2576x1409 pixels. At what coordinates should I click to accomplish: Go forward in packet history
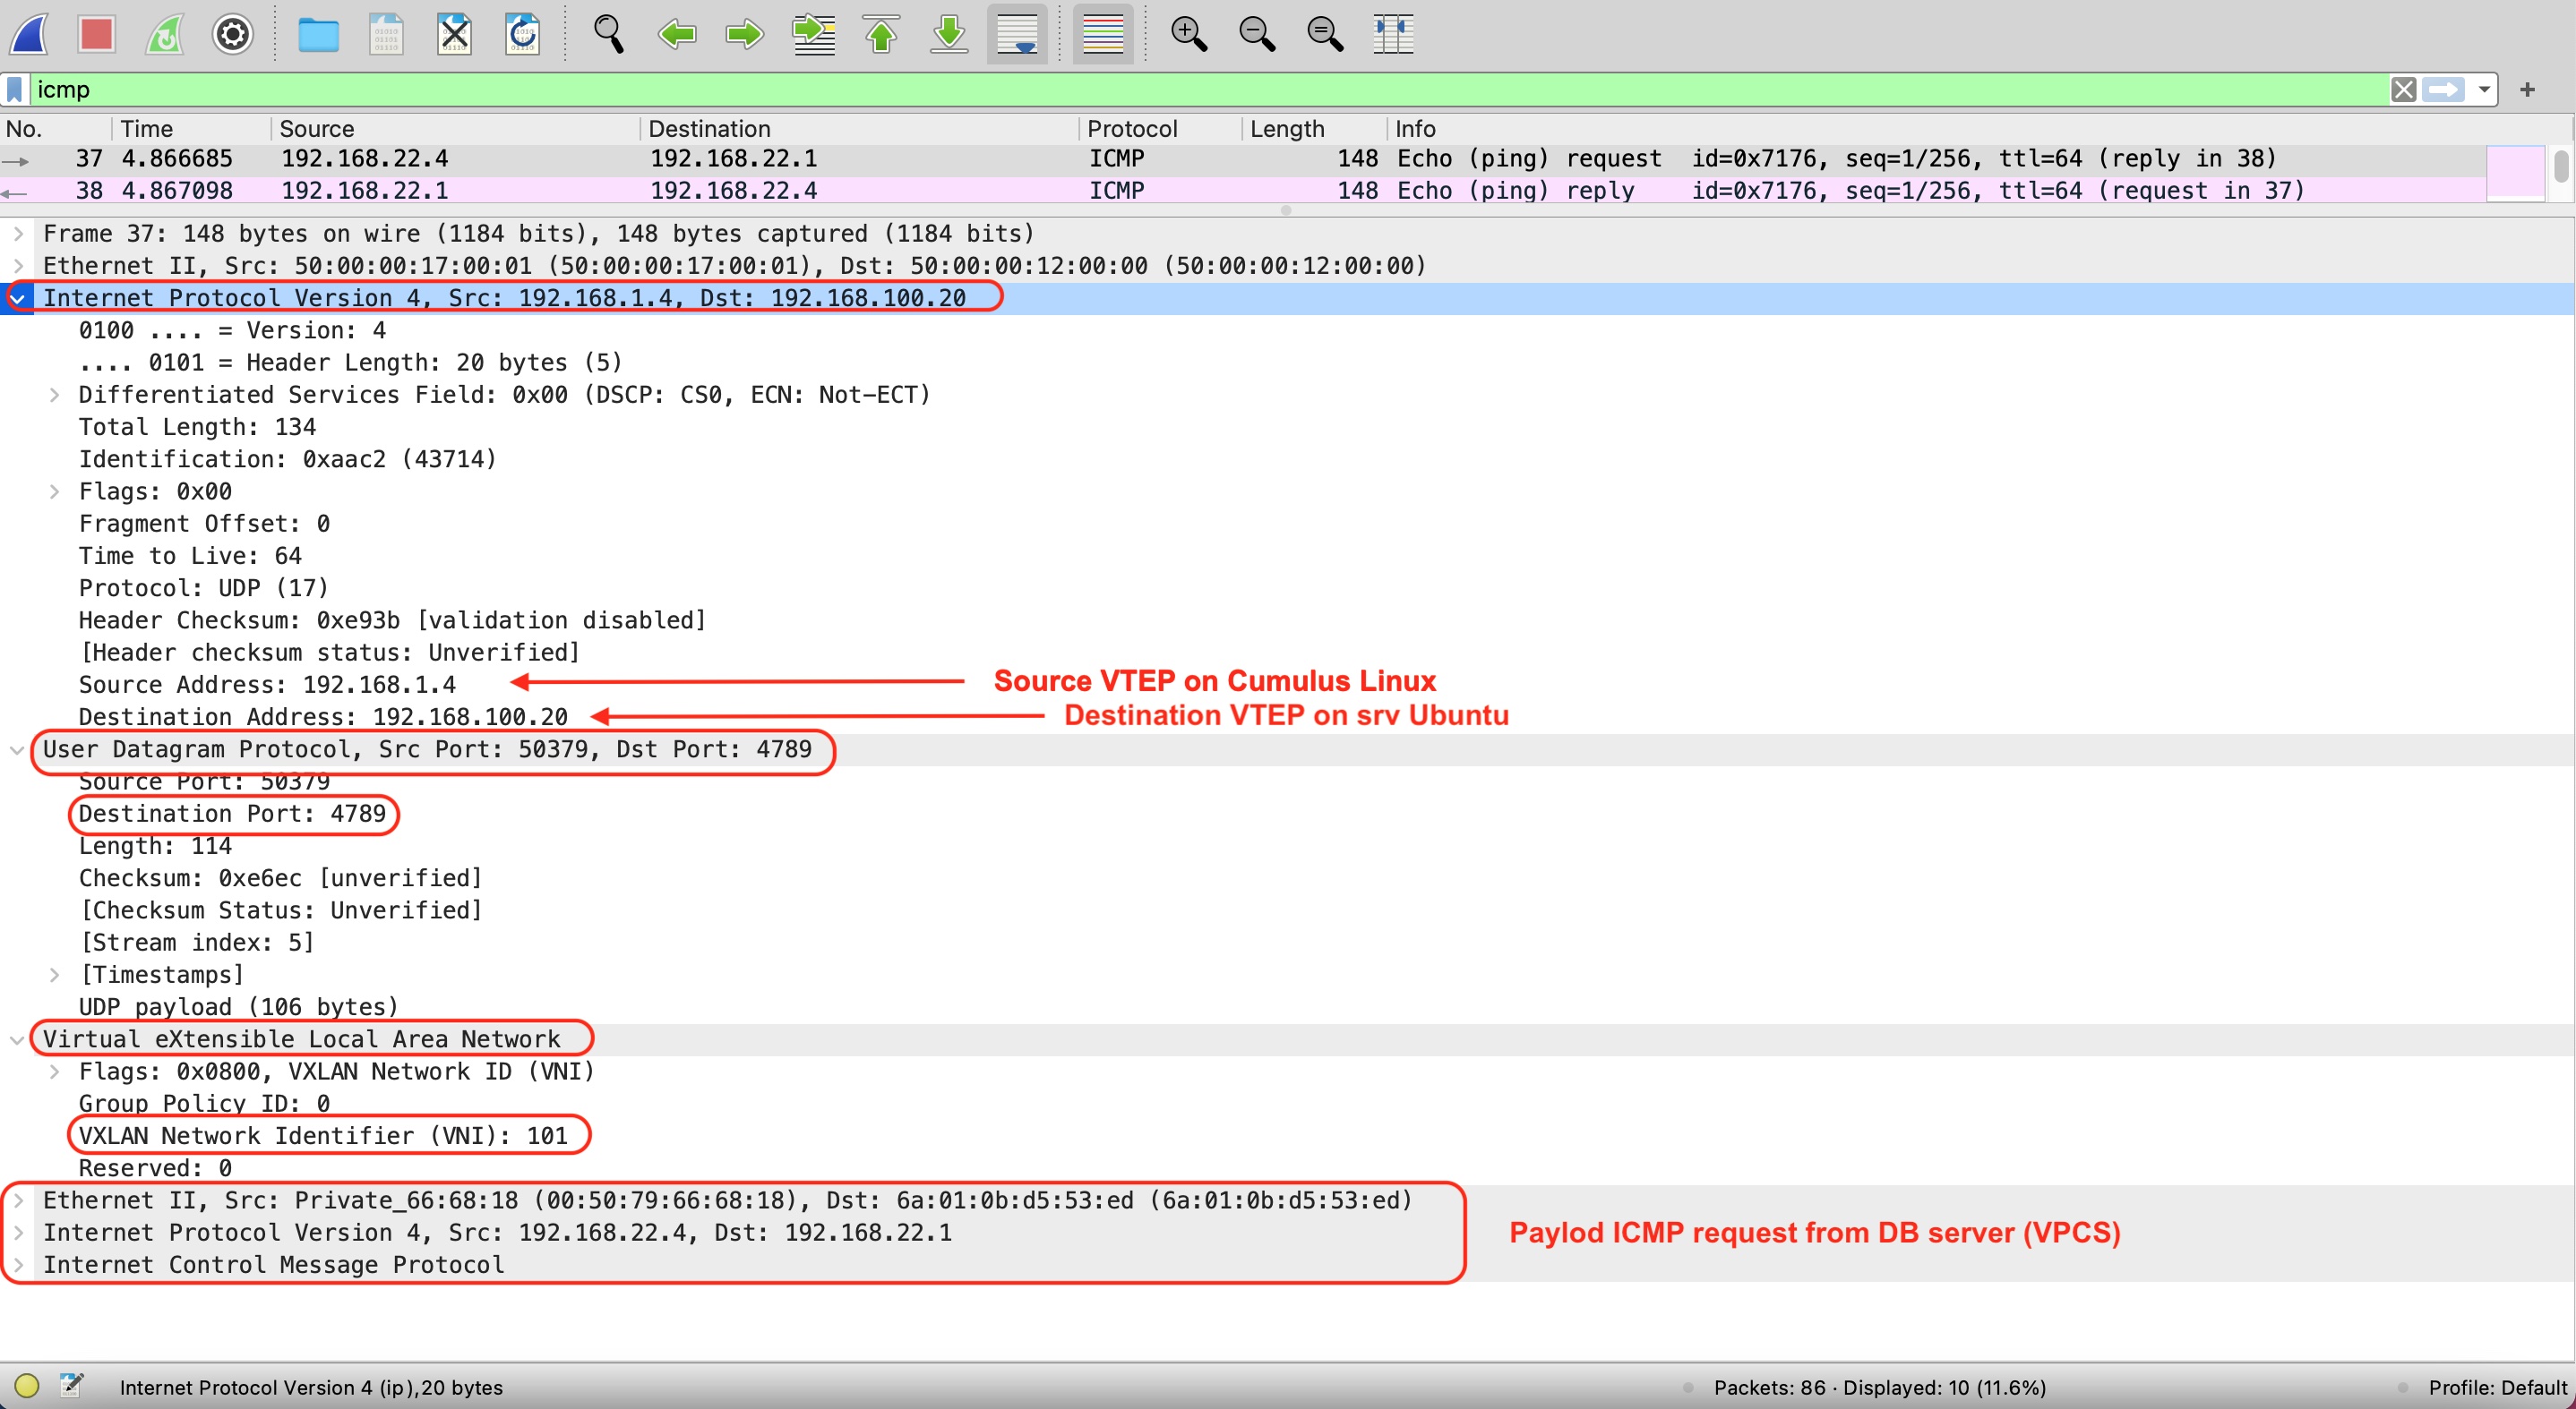[744, 35]
